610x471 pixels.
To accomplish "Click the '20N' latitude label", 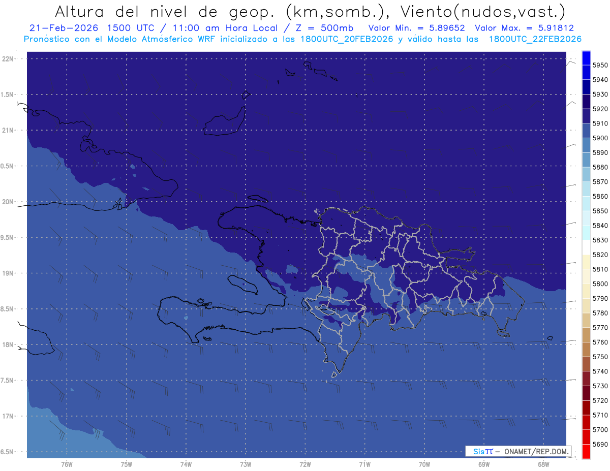I will 8,202.
